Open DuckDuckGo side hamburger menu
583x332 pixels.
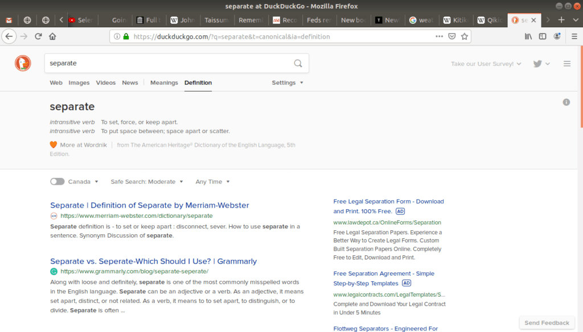567,64
